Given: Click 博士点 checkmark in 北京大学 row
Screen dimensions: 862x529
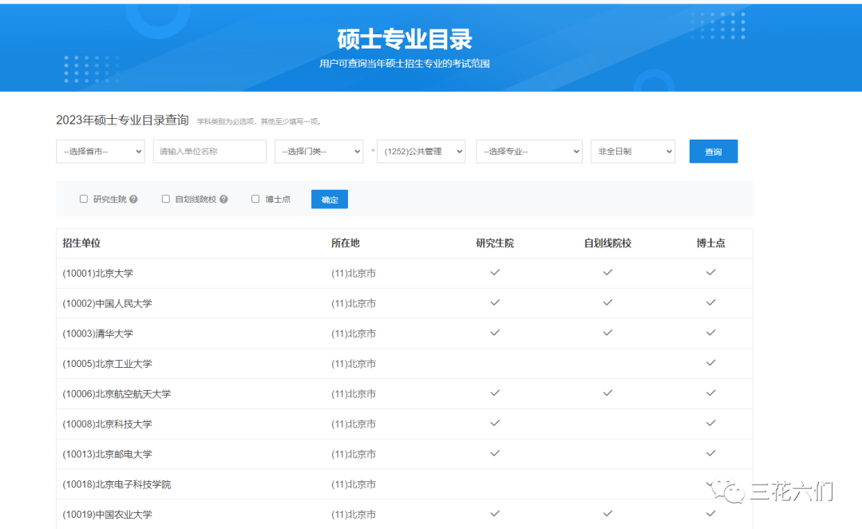Looking at the screenshot, I should click(711, 272).
